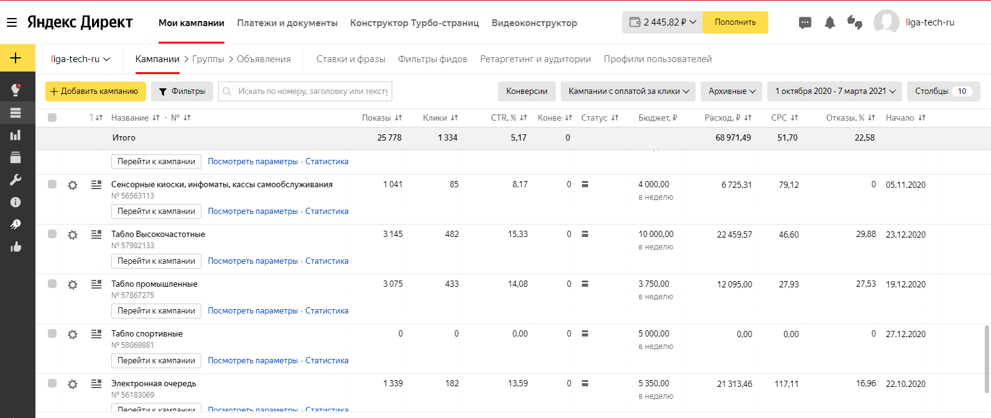Expand the liga-tech-ru account selector
The height and width of the screenshot is (418, 991).
[80, 59]
